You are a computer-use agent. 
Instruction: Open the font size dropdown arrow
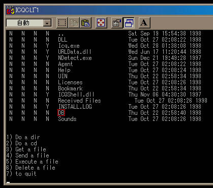[x=47, y=23]
